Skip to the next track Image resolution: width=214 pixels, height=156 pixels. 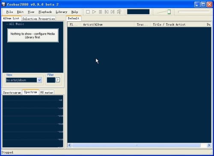click(113, 12)
